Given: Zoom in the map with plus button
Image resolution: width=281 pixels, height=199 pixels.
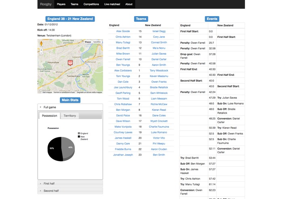Looking at the screenshot, I should [x=41, y=50].
